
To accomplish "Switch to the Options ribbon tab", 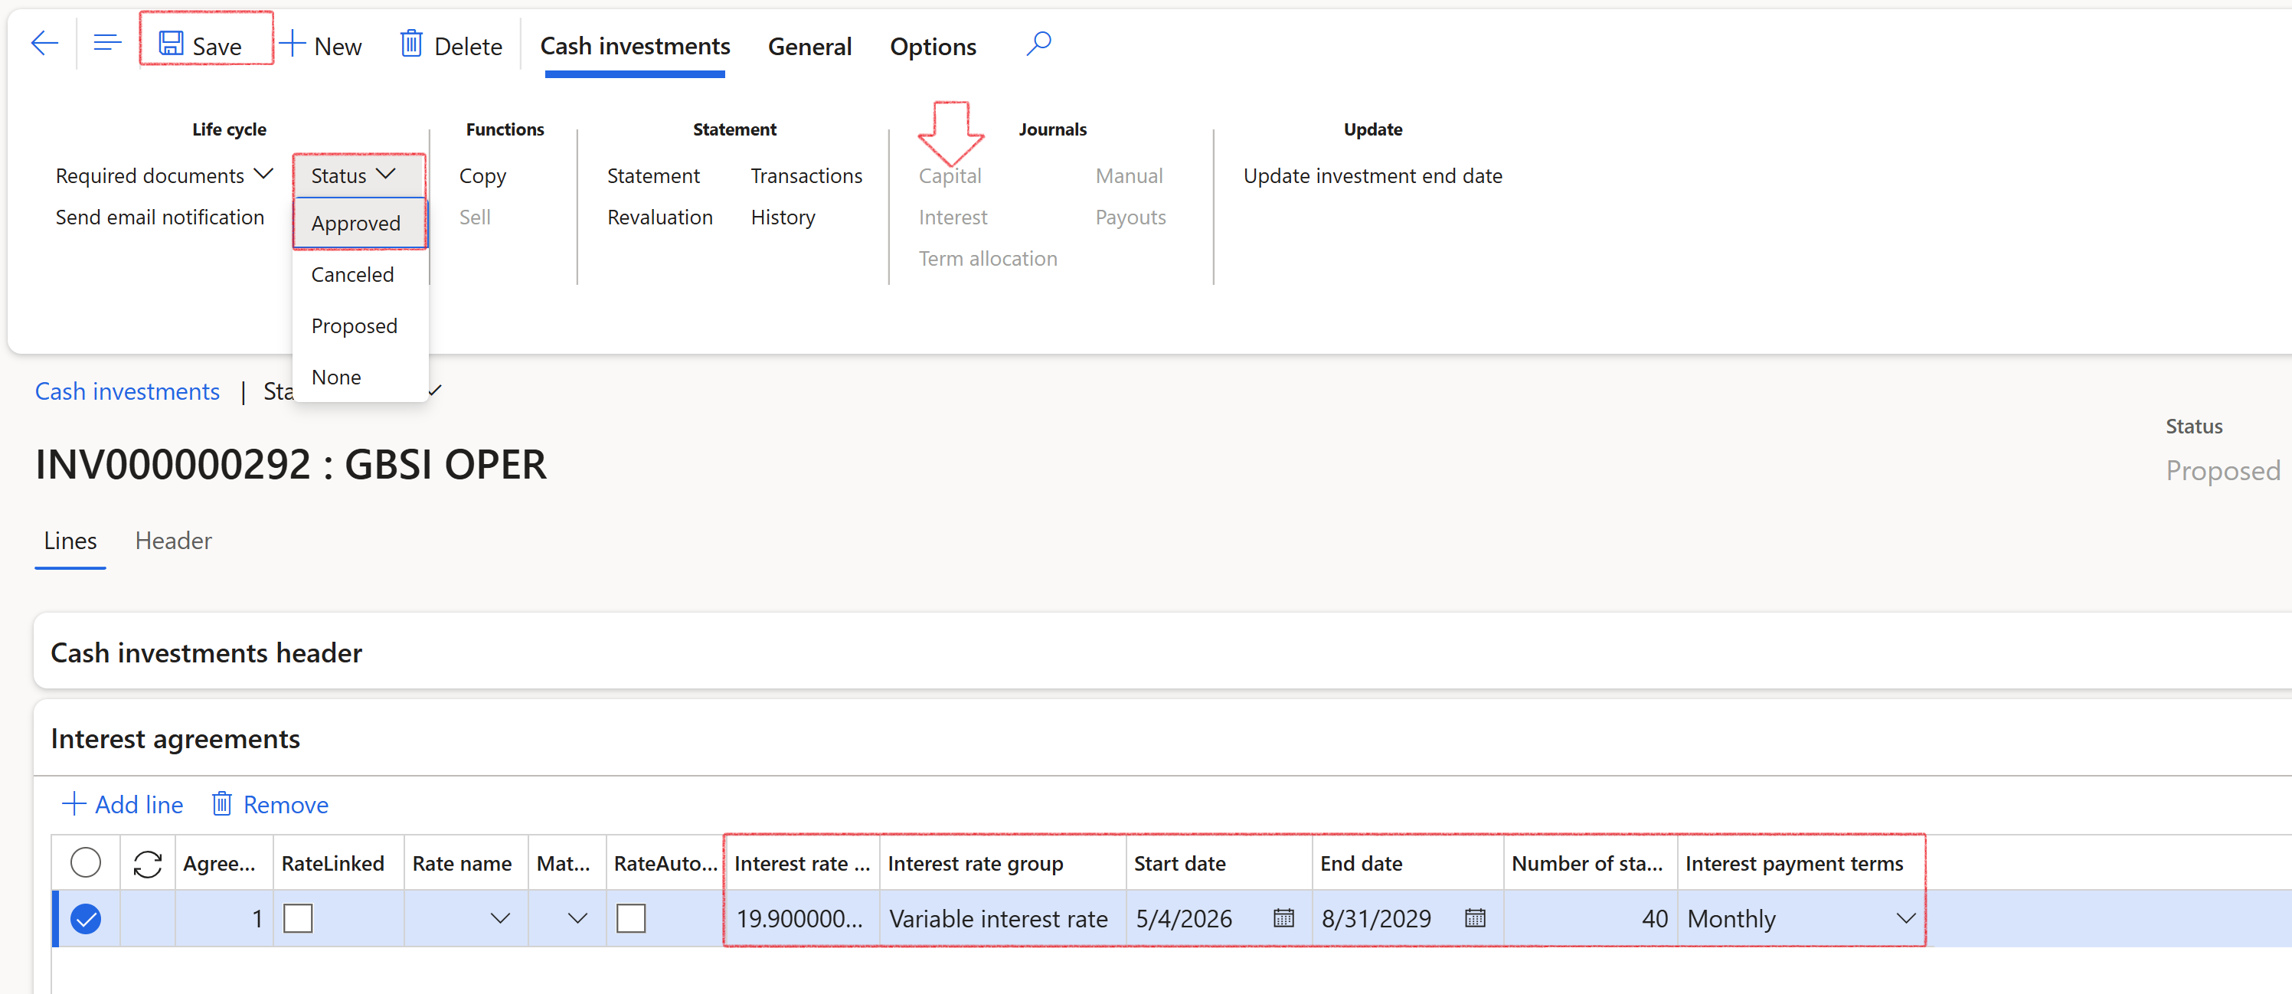I will point(933,46).
